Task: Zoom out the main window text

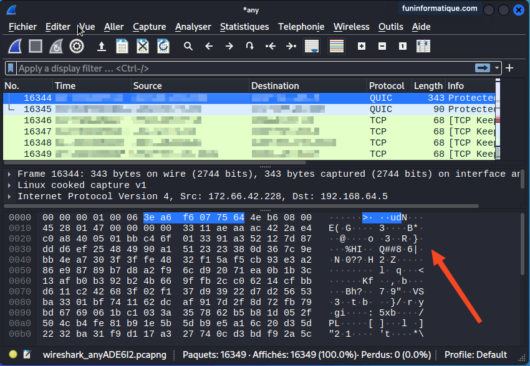Action: tap(382, 46)
